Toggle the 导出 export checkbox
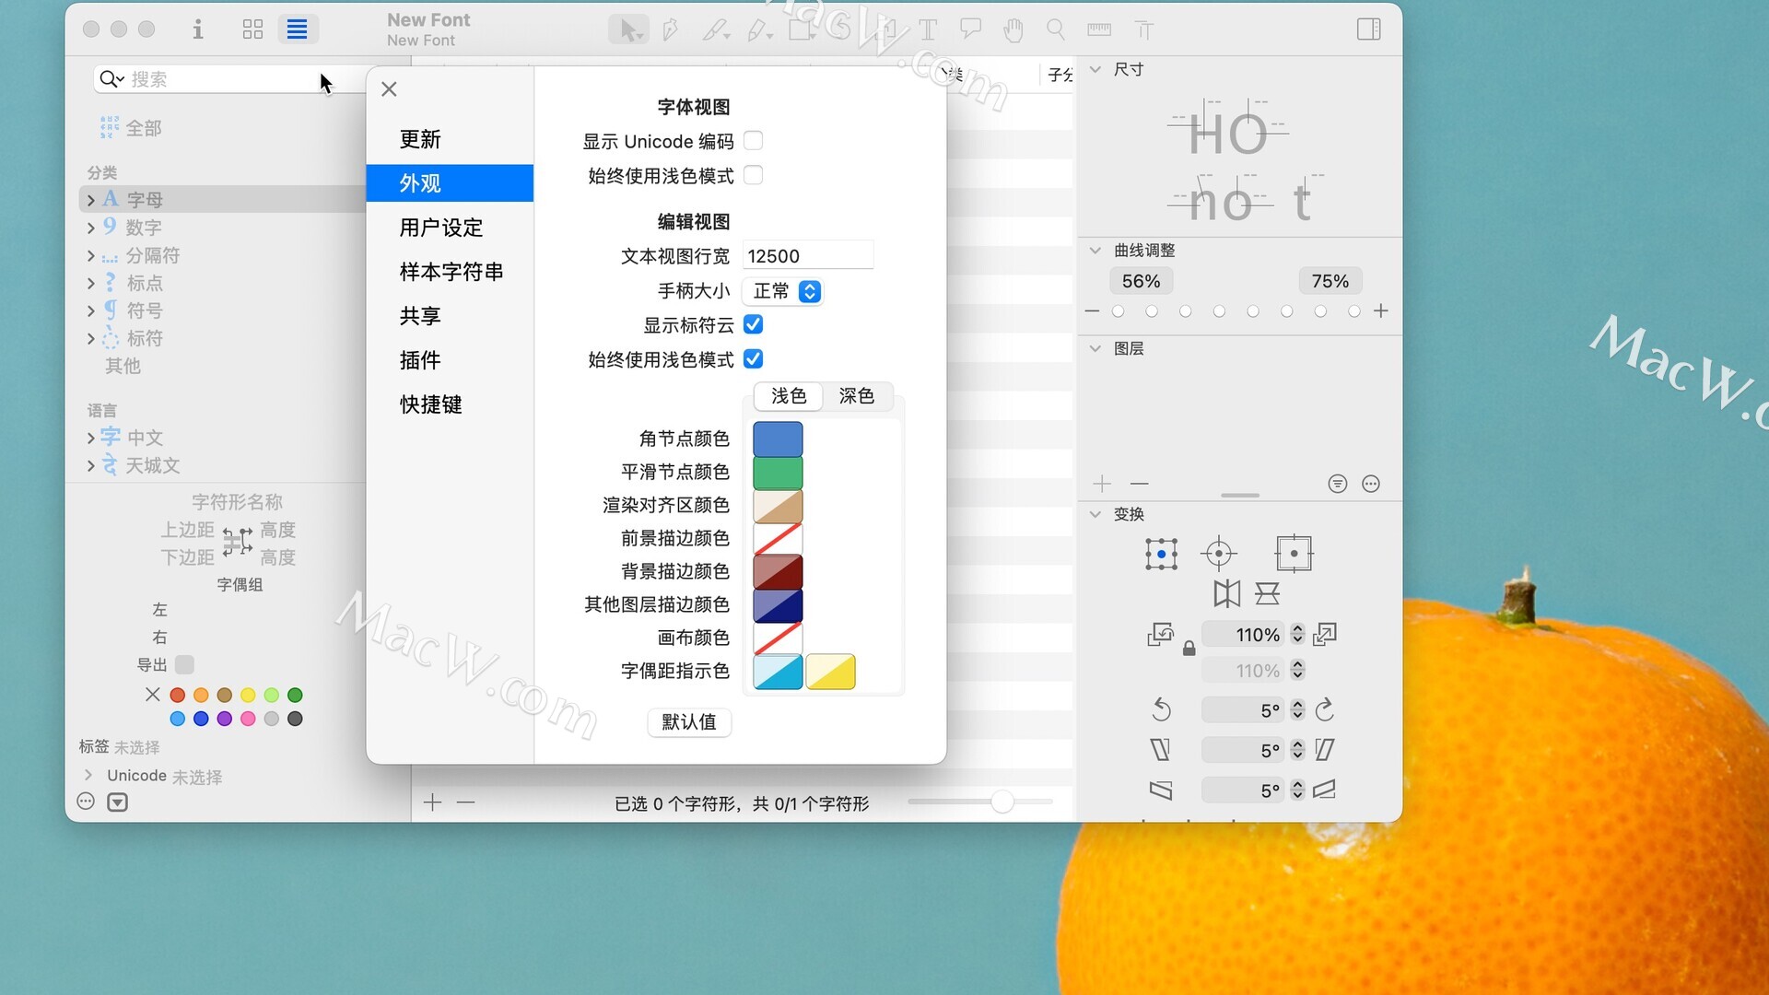This screenshot has height=995, width=1769. [184, 664]
